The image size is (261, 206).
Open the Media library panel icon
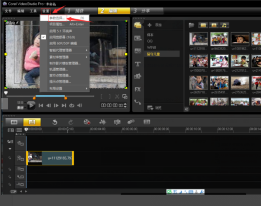coord(138,25)
